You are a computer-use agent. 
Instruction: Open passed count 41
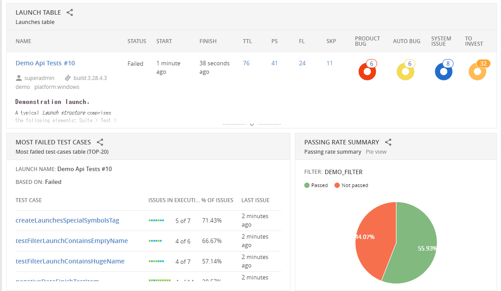point(274,63)
